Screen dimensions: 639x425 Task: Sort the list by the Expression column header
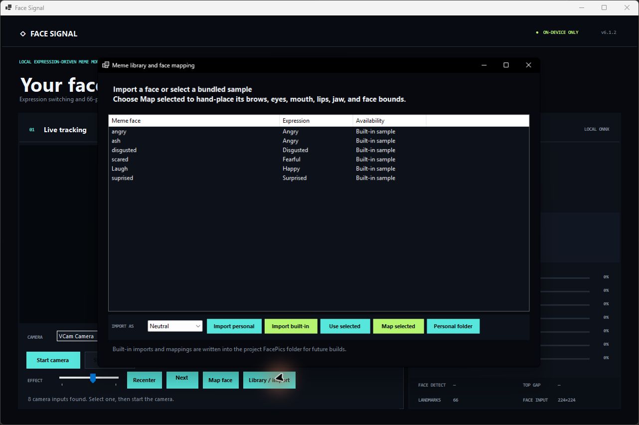[316, 121]
